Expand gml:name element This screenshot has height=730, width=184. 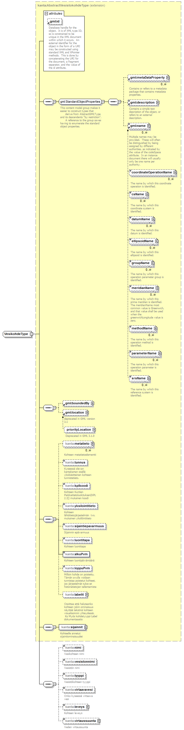click(149, 126)
